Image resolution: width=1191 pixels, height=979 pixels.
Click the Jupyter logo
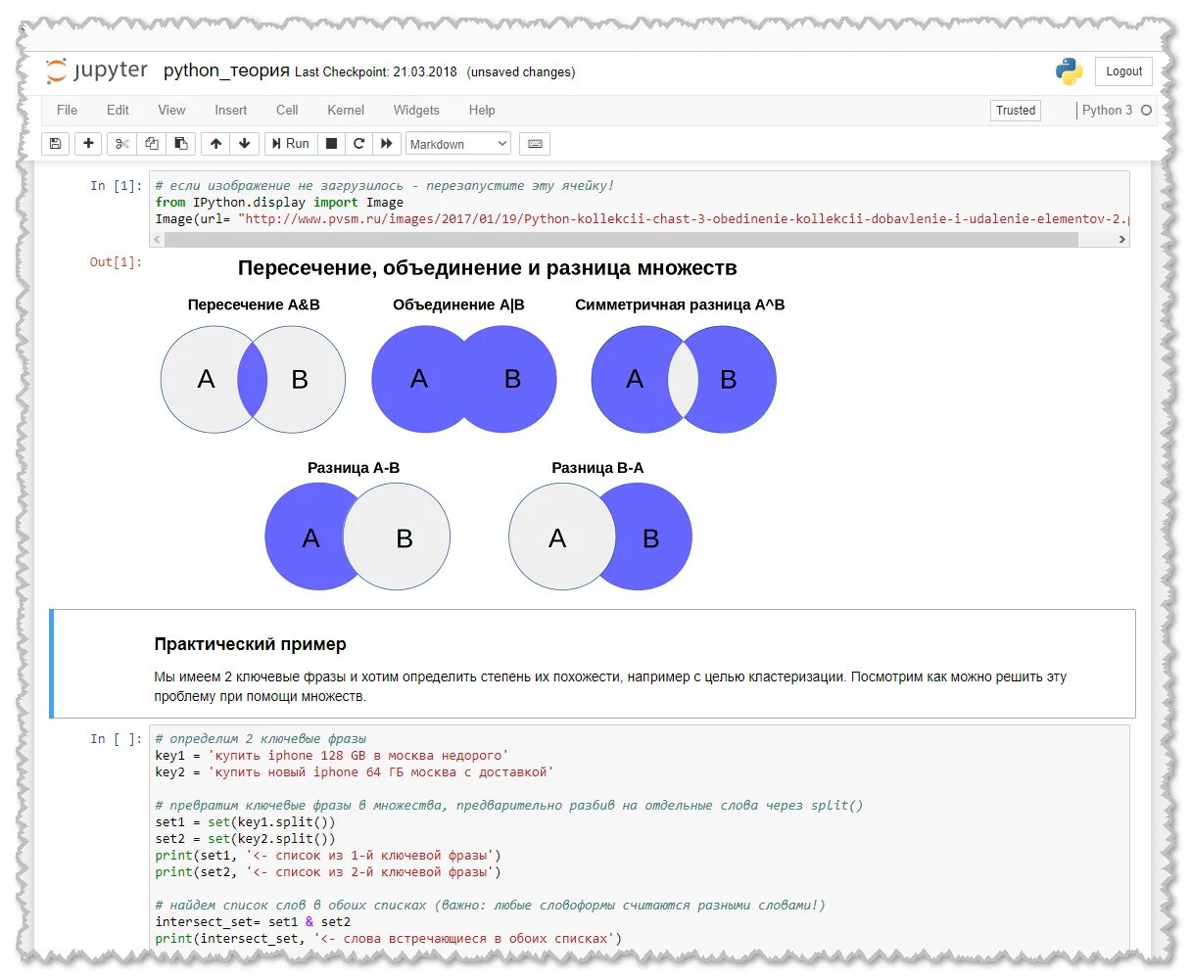[97, 70]
